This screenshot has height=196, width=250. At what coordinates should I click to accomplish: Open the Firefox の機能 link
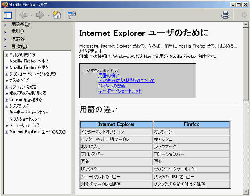(112, 86)
